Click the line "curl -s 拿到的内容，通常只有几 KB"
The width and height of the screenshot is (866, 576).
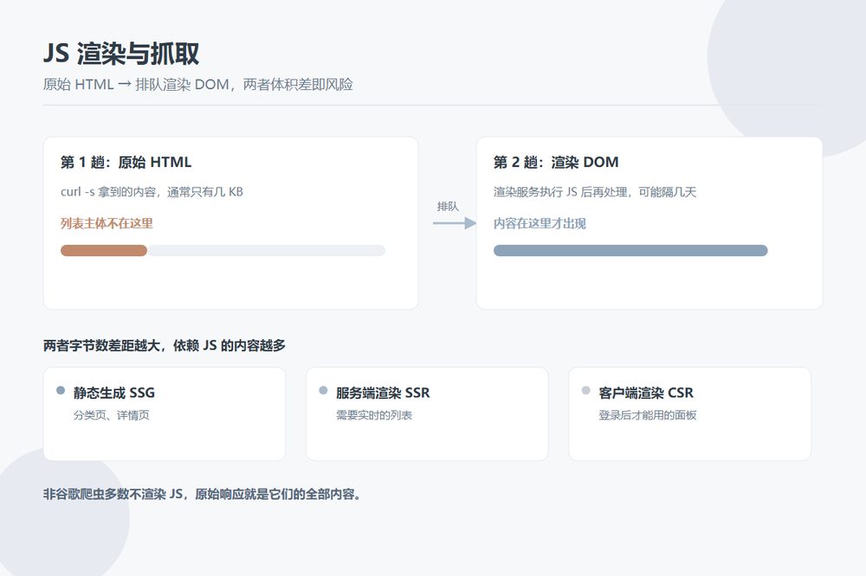pyautogui.click(x=152, y=192)
